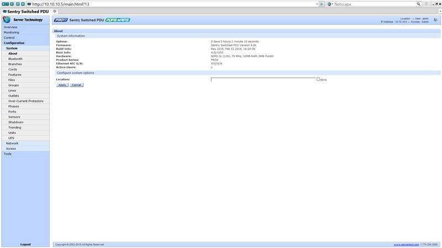
Task: Click the magnifier search icon
Action: coord(419,4)
